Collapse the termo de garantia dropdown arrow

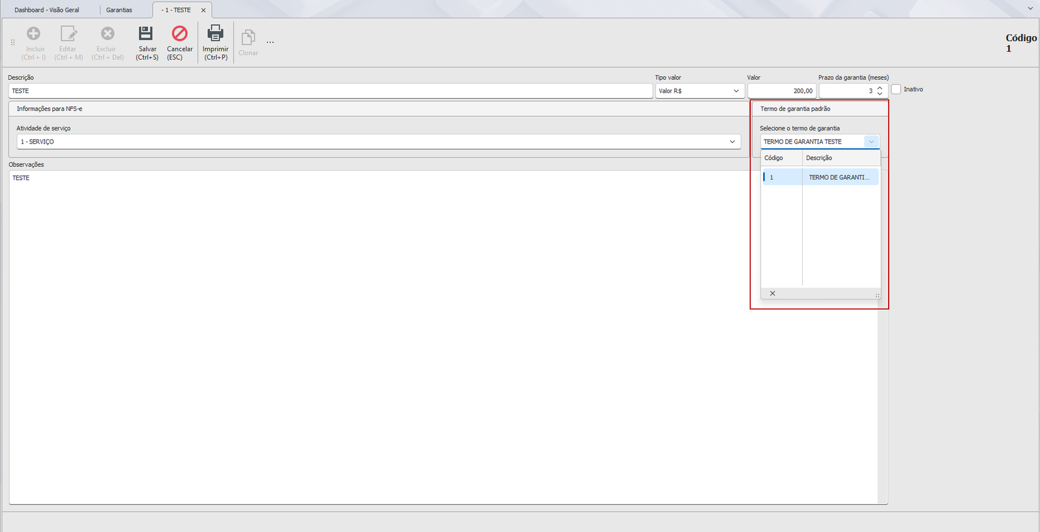tap(872, 142)
